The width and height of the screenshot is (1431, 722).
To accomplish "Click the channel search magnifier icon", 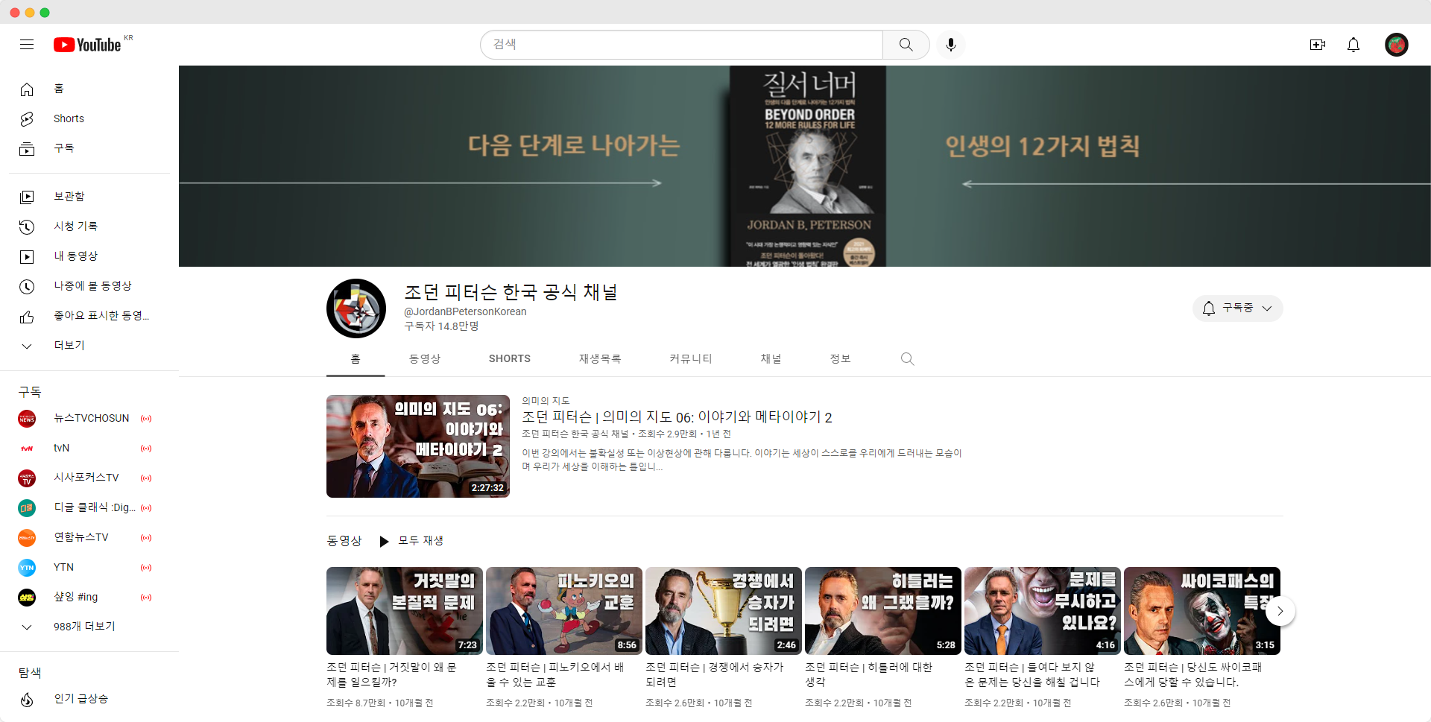I will [x=907, y=359].
